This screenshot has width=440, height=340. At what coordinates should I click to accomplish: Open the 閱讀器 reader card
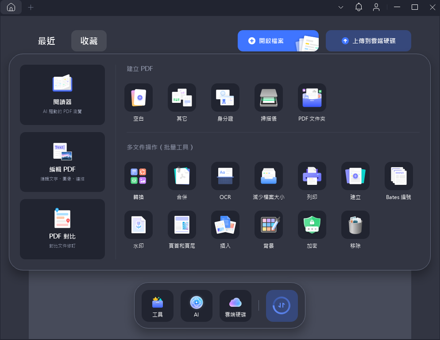62,94
